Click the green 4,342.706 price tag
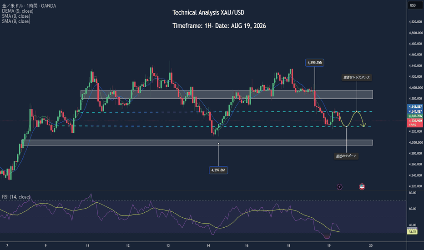Screen dimensions: 424x250 (x=415, y=116)
